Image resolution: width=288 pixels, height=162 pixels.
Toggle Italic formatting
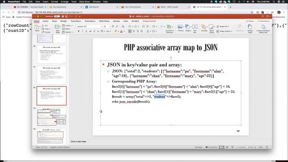(82, 31)
